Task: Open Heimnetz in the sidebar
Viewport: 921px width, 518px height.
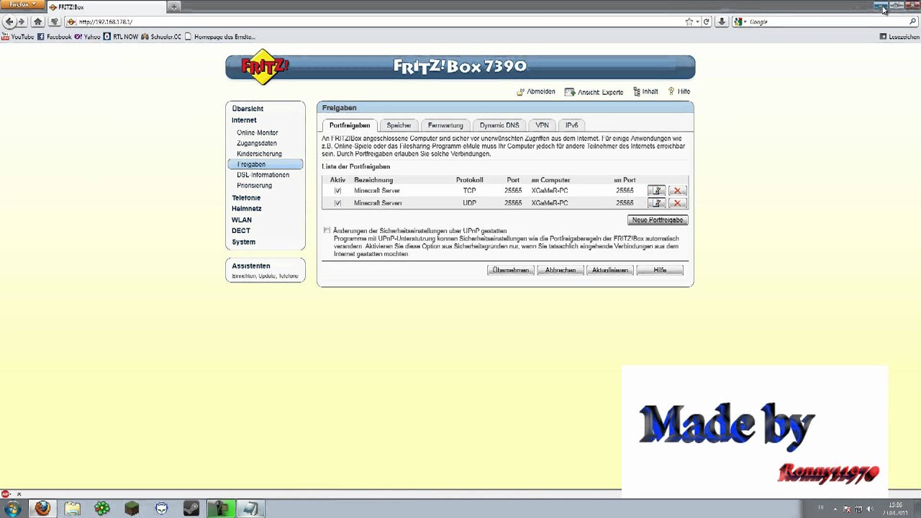Action: pos(247,209)
